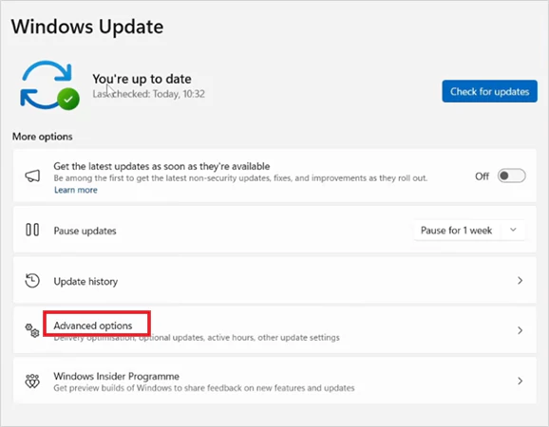
Task: Click the 'You're up to date' text
Action: tap(142, 79)
